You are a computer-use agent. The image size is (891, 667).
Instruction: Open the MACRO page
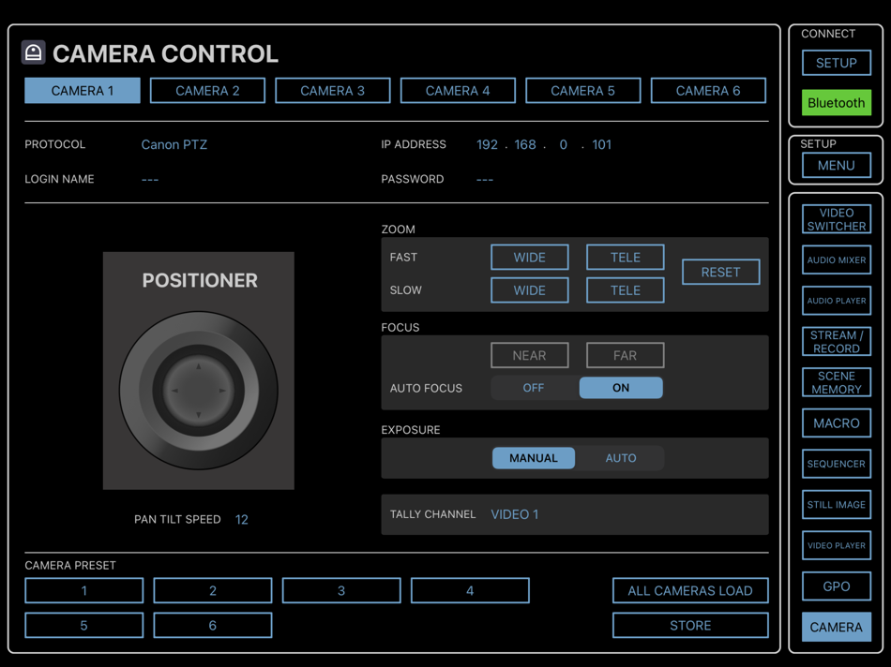[837, 422]
